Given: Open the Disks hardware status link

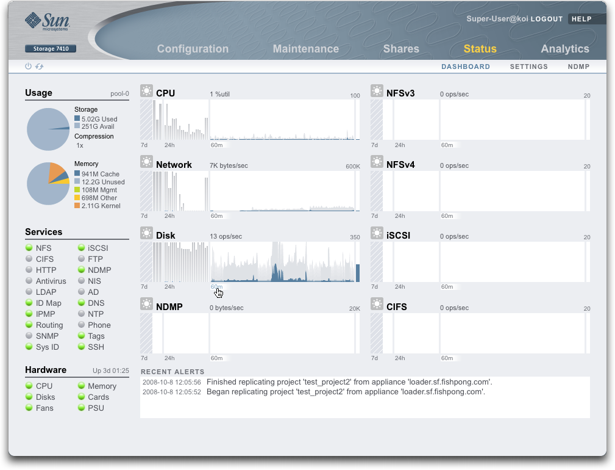Looking at the screenshot, I should pos(45,397).
